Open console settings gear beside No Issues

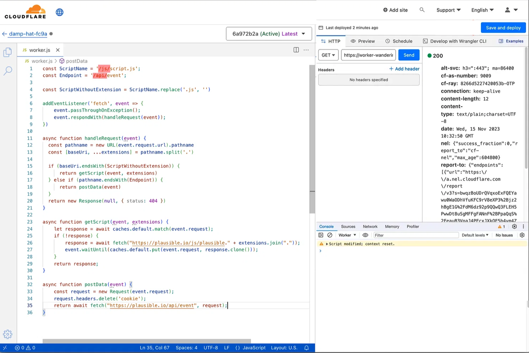click(x=522, y=235)
